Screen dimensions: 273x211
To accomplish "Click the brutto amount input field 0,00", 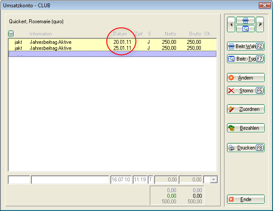I will tap(191, 180).
